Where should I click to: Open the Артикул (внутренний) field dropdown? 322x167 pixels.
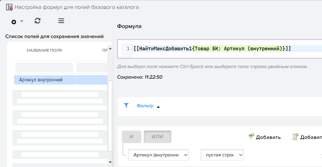click(158, 155)
